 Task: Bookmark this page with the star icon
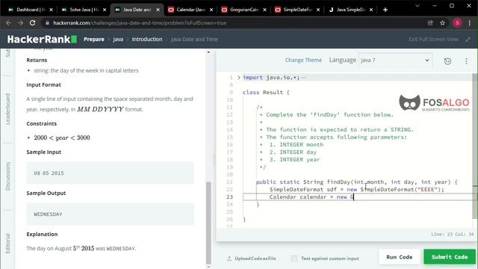point(442,23)
